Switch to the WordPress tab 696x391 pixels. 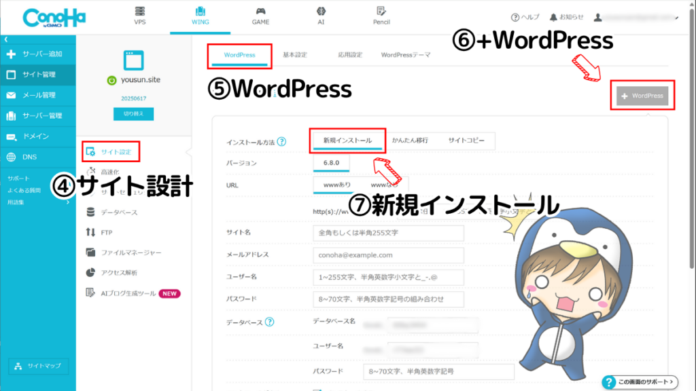pyautogui.click(x=239, y=56)
